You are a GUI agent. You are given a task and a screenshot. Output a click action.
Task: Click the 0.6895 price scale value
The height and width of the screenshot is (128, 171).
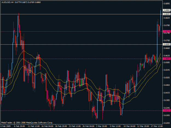click(167, 4)
